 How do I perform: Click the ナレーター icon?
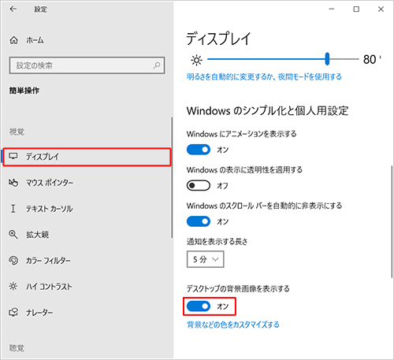13,312
